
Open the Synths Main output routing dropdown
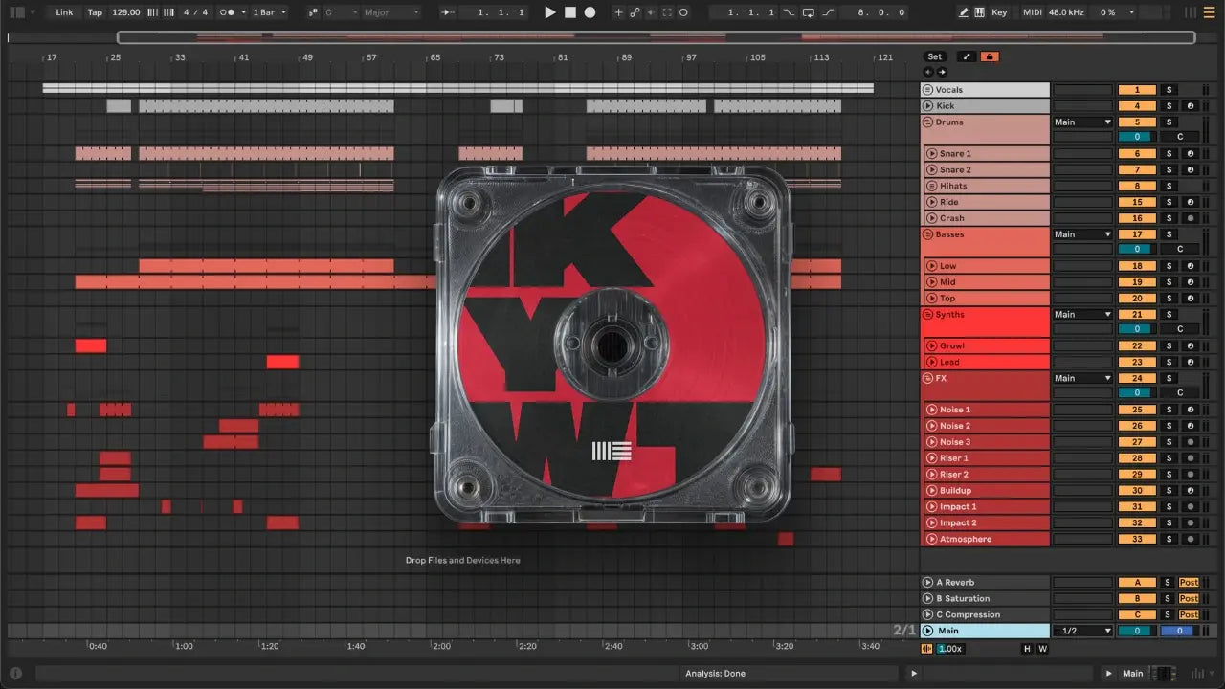click(x=1082, y=315)
